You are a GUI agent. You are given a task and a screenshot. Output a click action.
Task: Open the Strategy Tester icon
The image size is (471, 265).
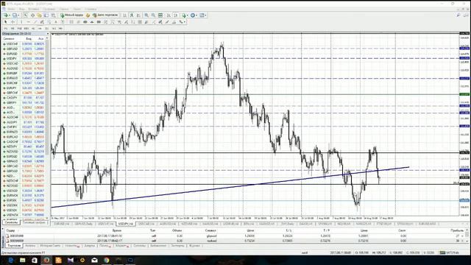pyautogui.click(x=53, y=15)
